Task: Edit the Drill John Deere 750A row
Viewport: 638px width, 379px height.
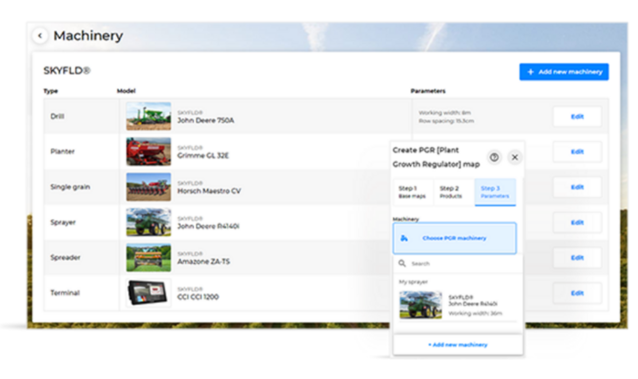Action: [577, 117]
